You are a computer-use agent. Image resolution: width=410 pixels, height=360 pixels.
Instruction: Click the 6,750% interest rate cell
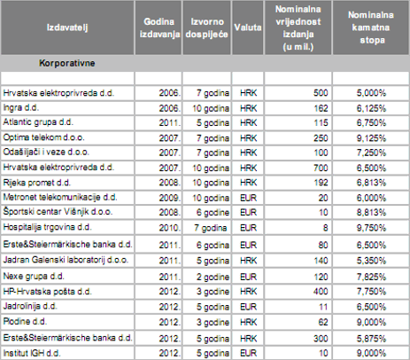371,123
